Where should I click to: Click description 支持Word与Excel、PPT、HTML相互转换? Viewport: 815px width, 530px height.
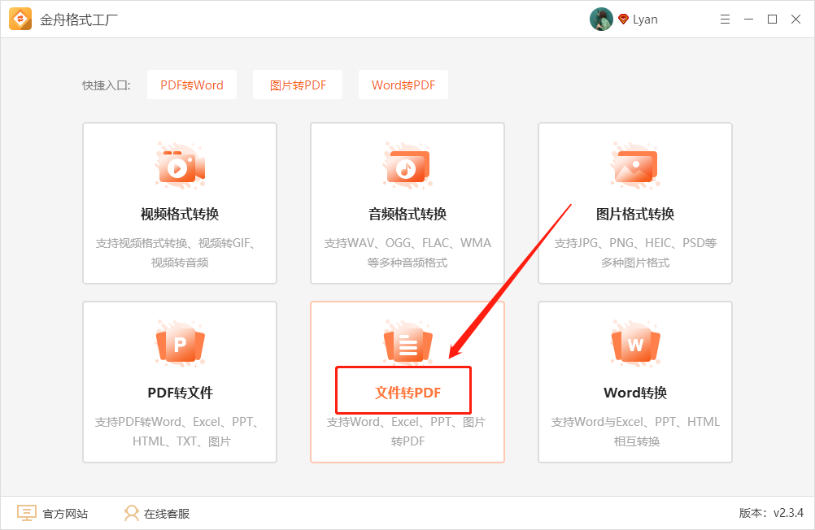point(635,432)
